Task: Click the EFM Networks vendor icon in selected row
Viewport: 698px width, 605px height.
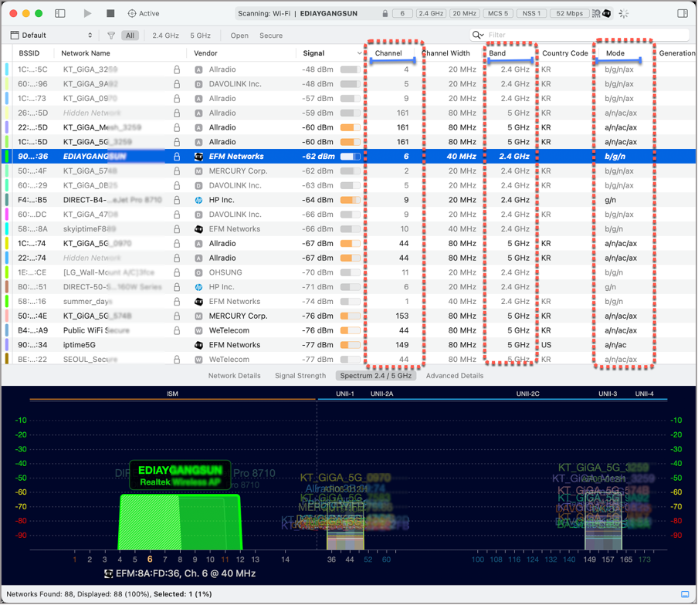Action: pyautogui.click(x=199, y=157)
